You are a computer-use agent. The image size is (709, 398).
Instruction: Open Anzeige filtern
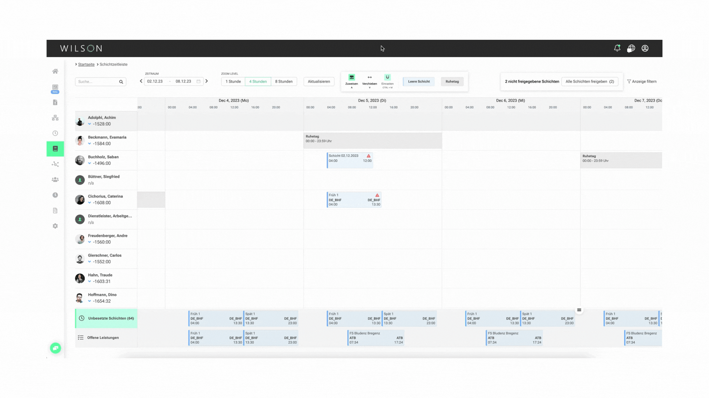point(642,81)
